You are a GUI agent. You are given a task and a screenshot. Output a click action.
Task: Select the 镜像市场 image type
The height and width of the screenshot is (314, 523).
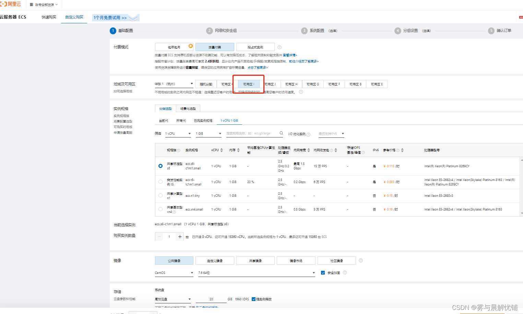(296, 261)
